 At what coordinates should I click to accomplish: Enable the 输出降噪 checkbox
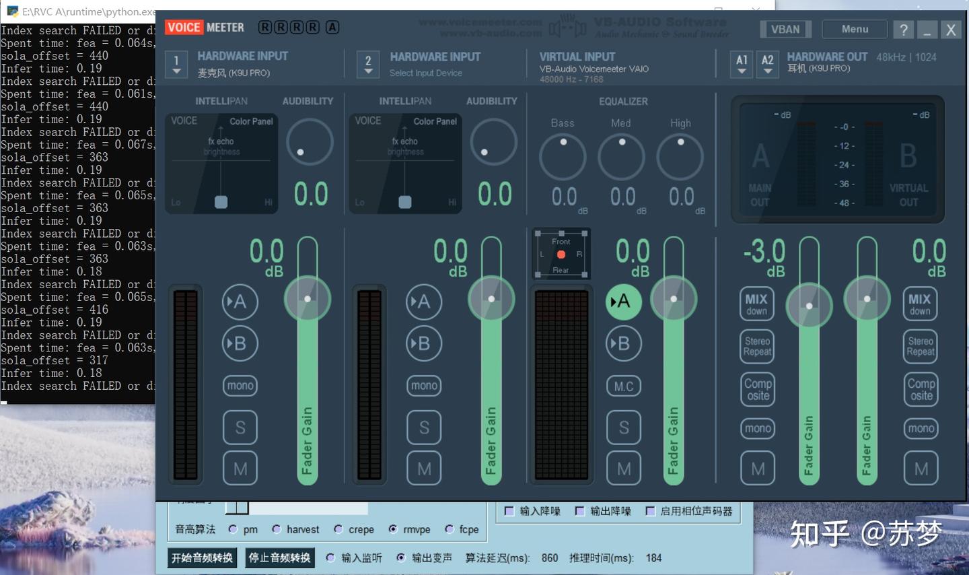579,511
